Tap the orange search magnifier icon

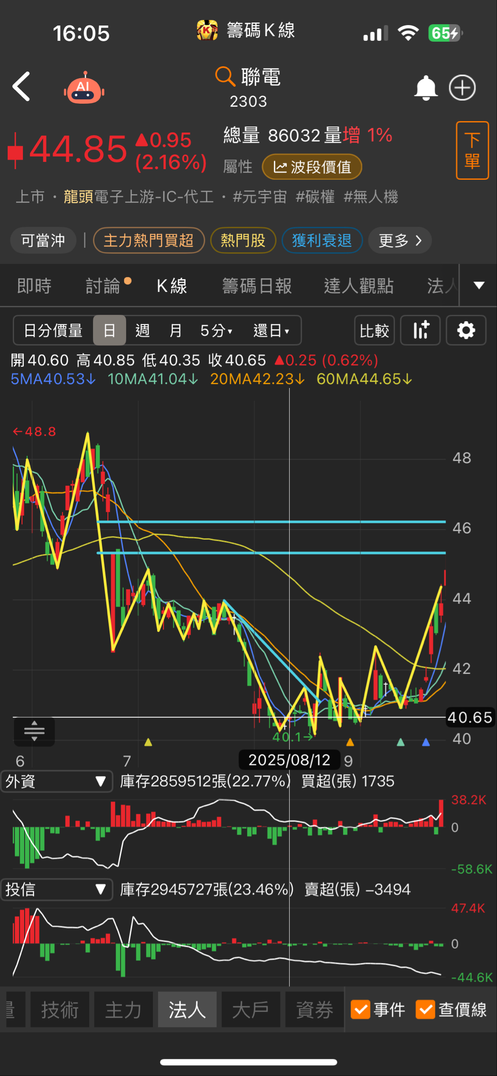click(225, 76)
